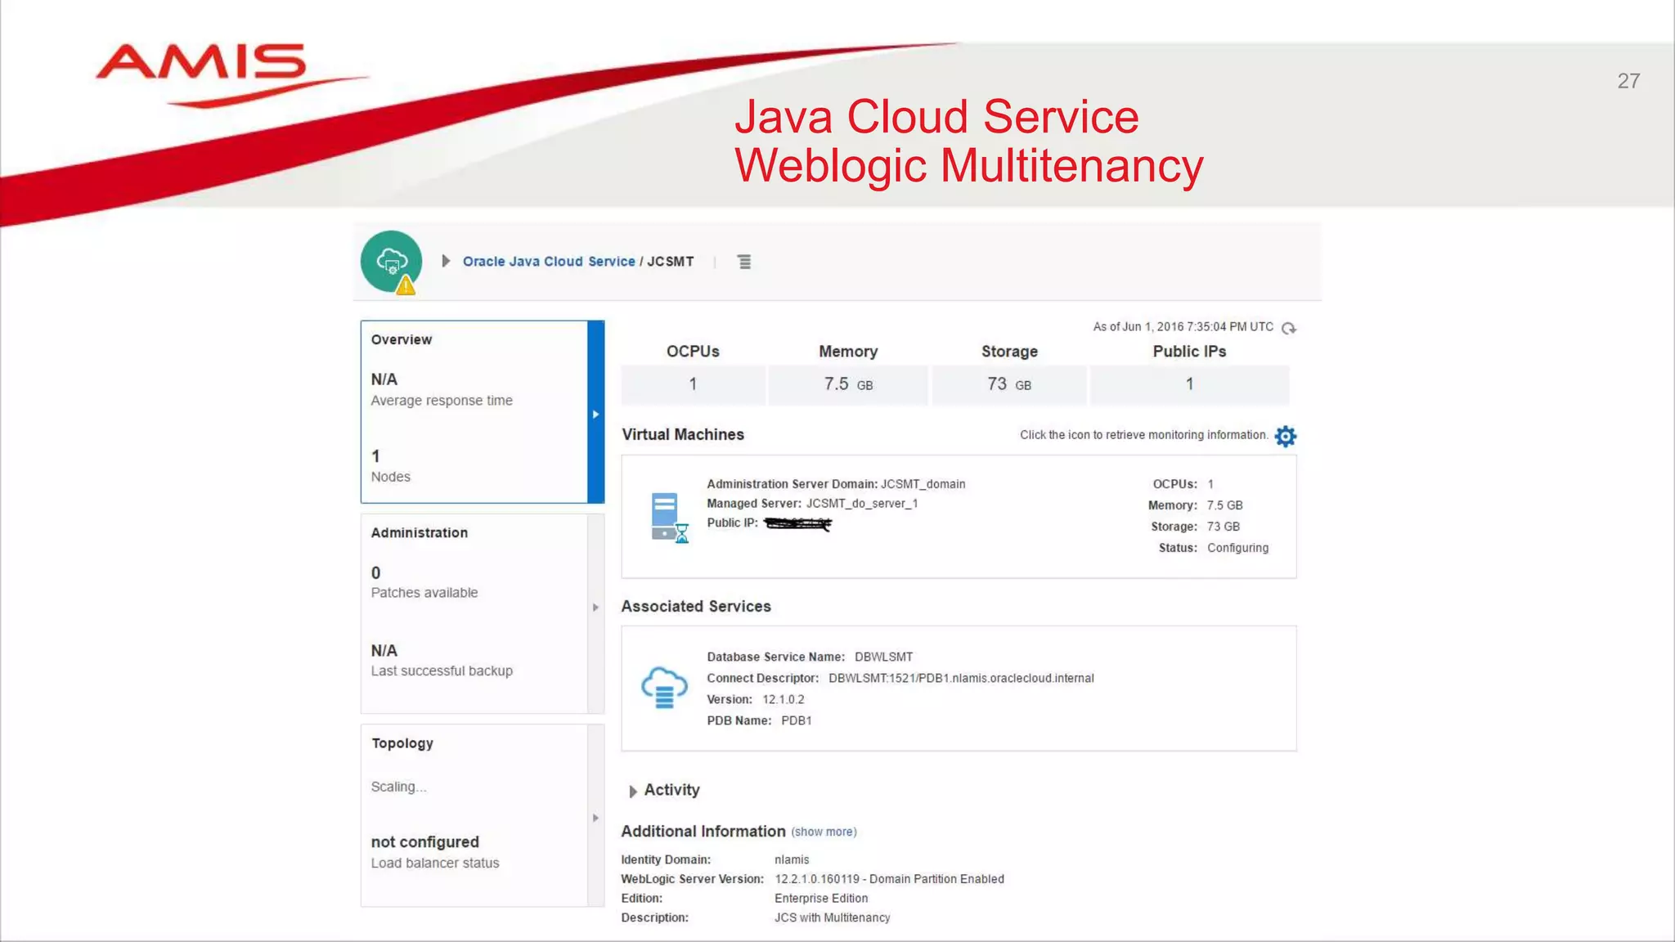
Task: Click the WebLogic Server Version value
Action: (x=889, y=879)
